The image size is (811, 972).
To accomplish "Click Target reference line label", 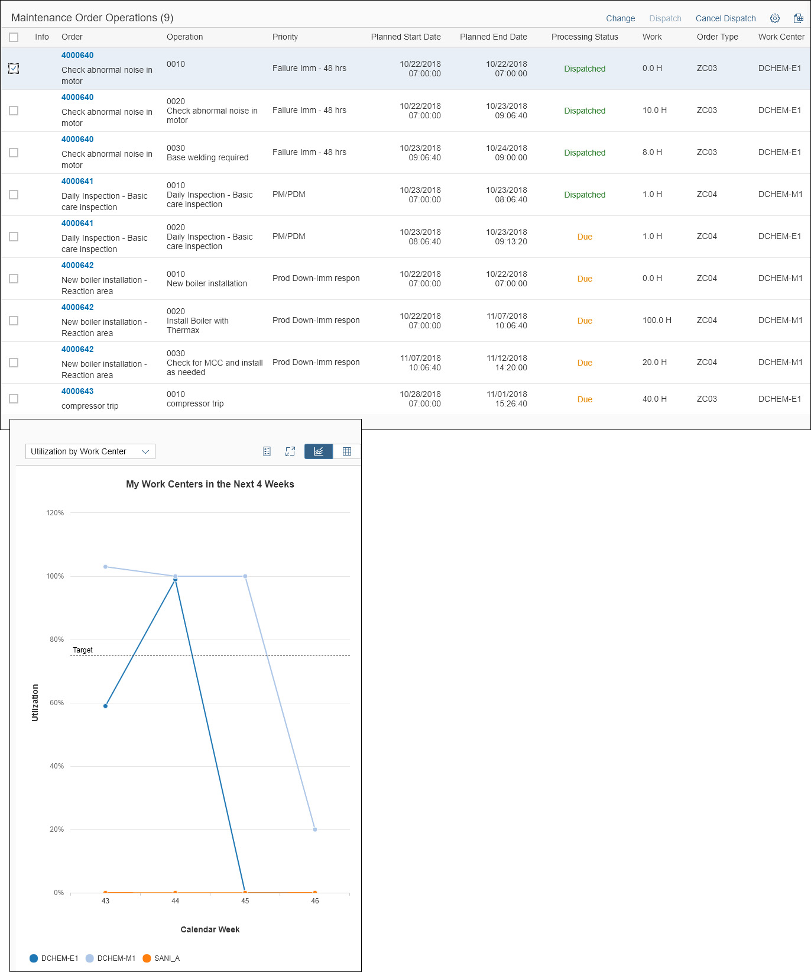I will (x=83, y=650).
